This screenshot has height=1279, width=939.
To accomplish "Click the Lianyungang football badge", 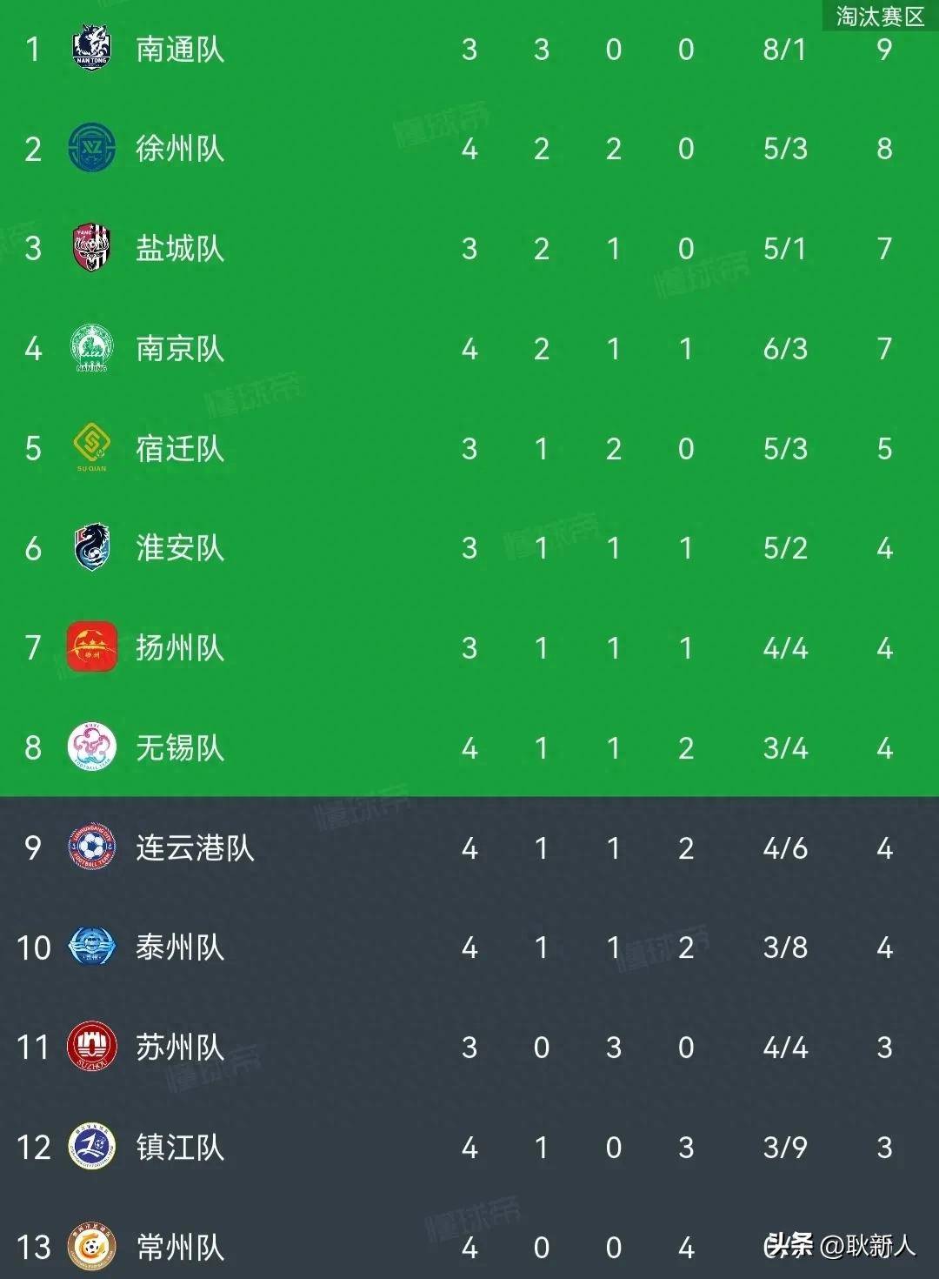I will (x=91, y=847).
